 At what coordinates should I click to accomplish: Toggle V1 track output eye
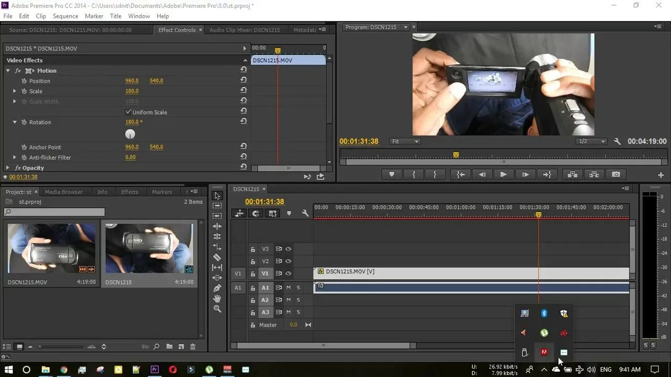pyautogui.click(x=288, y=273)
